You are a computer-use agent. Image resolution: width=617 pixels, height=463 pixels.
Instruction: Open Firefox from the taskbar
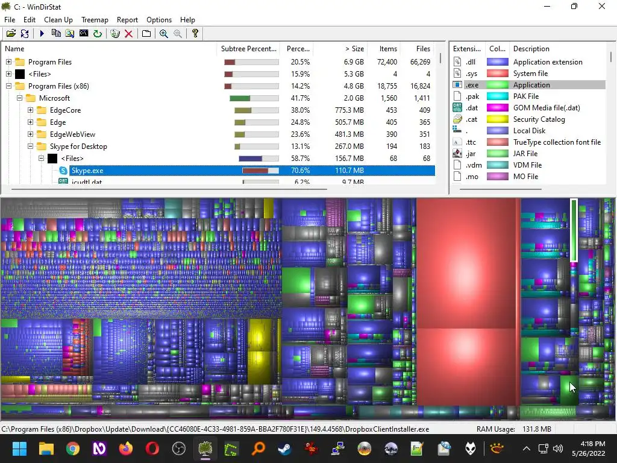126,449
